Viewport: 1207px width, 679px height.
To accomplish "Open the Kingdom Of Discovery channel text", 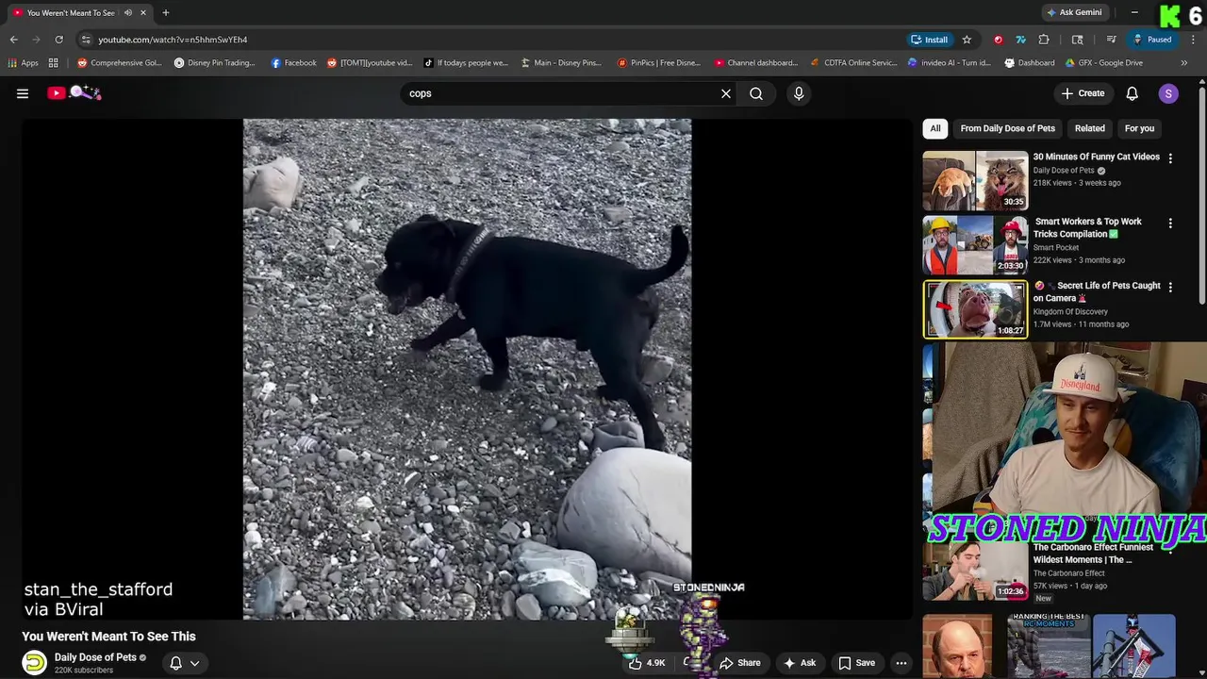I will 1070,311.
